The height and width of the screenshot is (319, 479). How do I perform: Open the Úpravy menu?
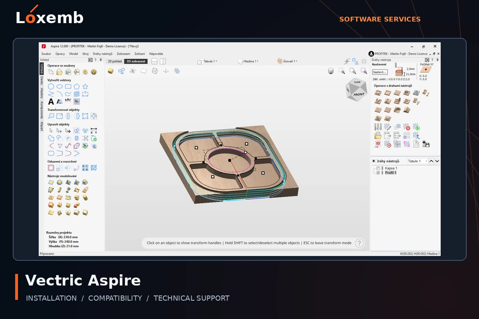coord(60,53)
